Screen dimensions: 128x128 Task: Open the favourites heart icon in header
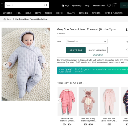(109, 5)
